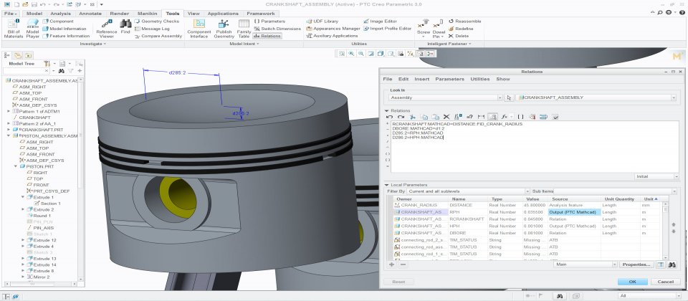The image size is (688, 301).
Task: Open the Look In Assembly dropdown
Action: click(444, 97)
